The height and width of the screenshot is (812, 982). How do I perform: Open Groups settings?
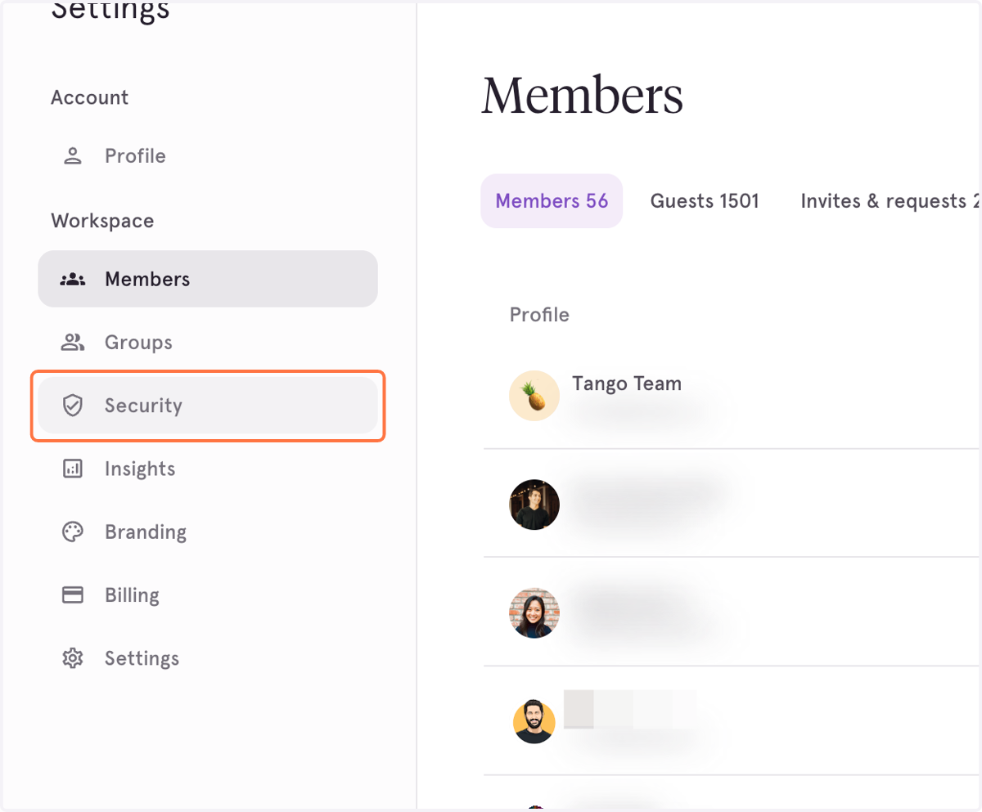click(x=208, y=342)
